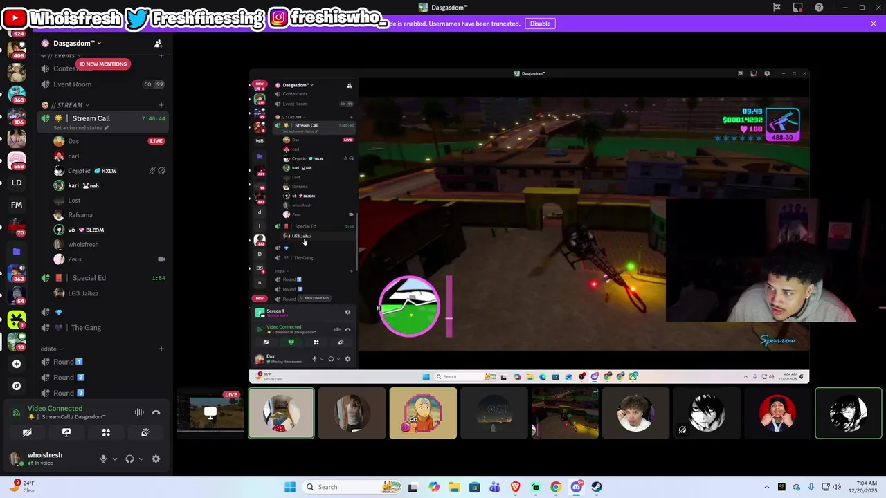
Task: Open the invite people icon beside Dasgasdom
Action: 159,44
